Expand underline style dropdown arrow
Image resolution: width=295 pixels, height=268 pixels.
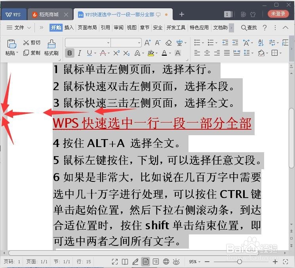[x=95, y=53]
